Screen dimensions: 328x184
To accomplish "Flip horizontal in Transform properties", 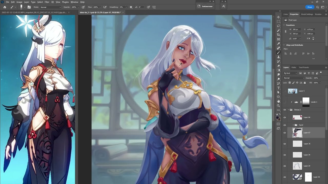I will coord(309,38).
